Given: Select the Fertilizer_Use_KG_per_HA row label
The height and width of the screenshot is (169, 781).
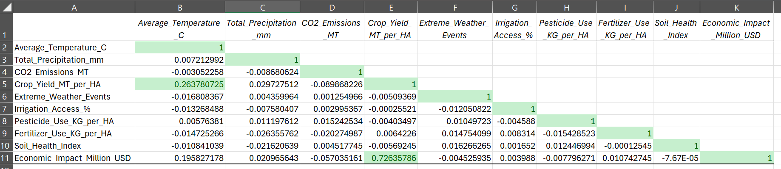Looking at the screenshot, I should [x=74, y=133].
